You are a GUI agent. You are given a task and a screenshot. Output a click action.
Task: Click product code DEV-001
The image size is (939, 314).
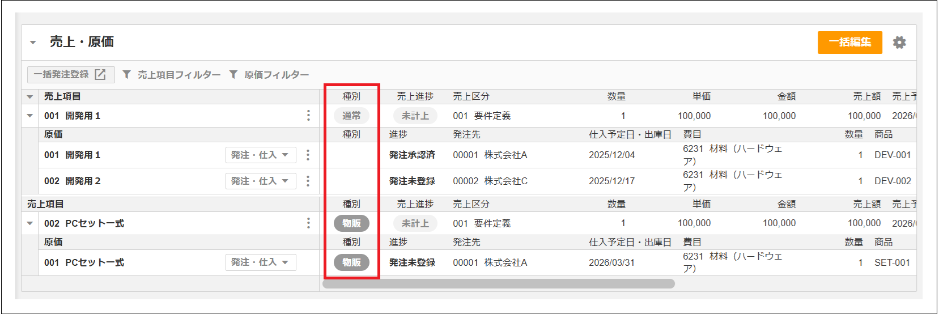[893, 155]
